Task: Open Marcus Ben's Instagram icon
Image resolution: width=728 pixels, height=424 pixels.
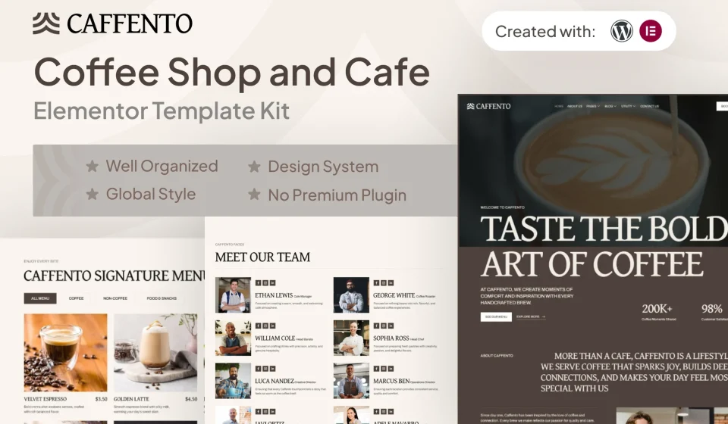Action: pos(384,369)
